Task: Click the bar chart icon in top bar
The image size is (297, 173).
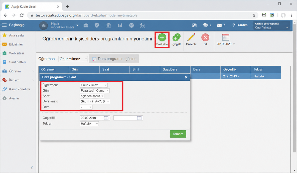Action: (120, 25)
